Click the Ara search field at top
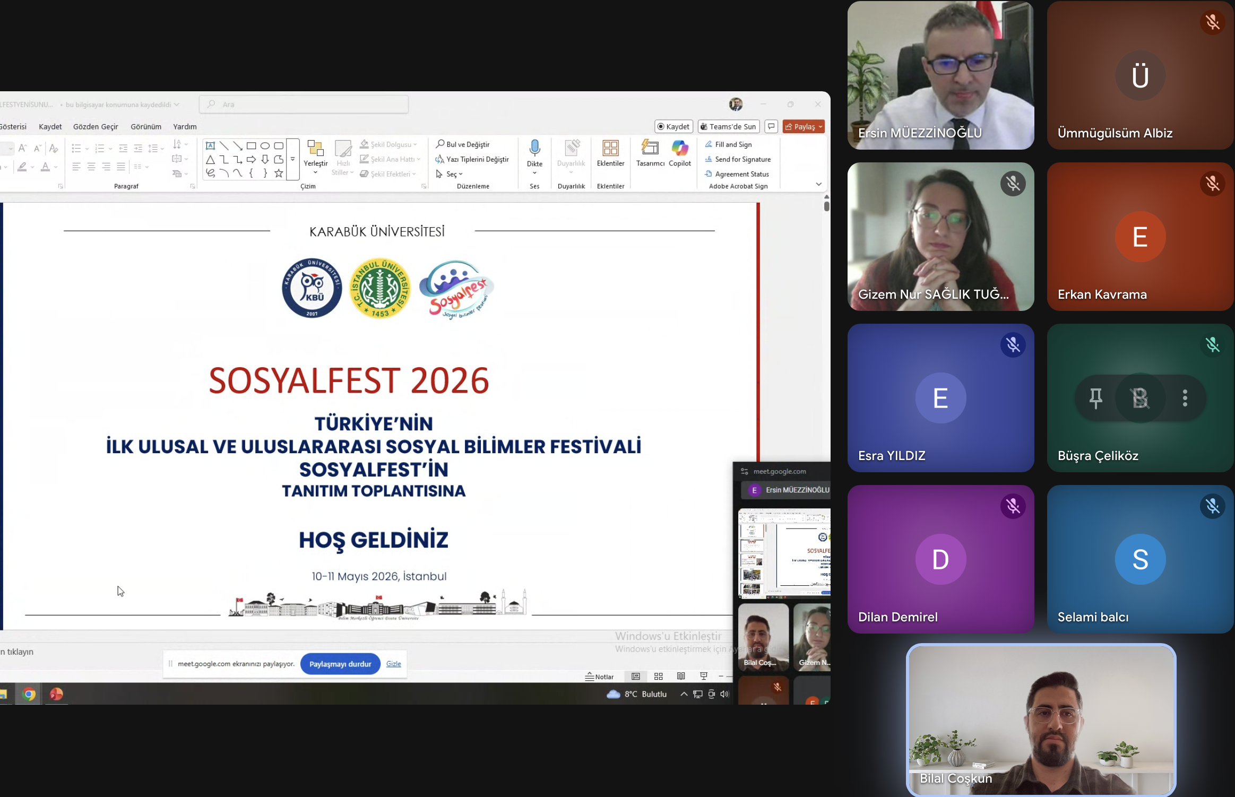1235x797 pixels. click(304, 104)
